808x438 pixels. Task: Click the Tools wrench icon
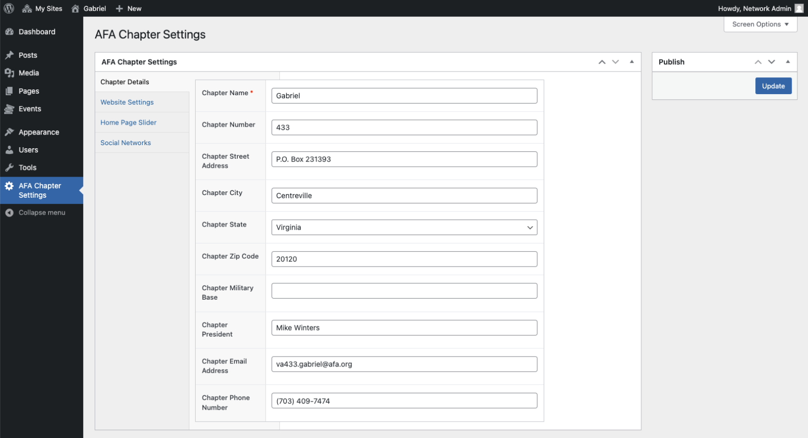(9, 168)
